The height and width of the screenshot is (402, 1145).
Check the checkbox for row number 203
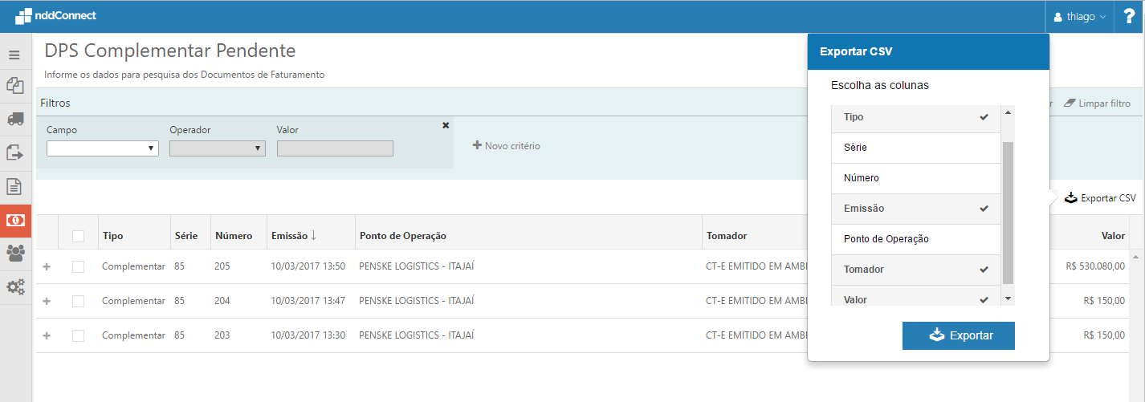tap(78, 335)
